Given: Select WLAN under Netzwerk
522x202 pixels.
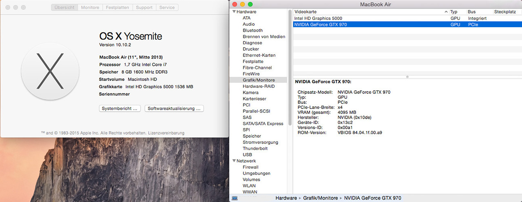Looking at the screenshot, I should point(250,186).
